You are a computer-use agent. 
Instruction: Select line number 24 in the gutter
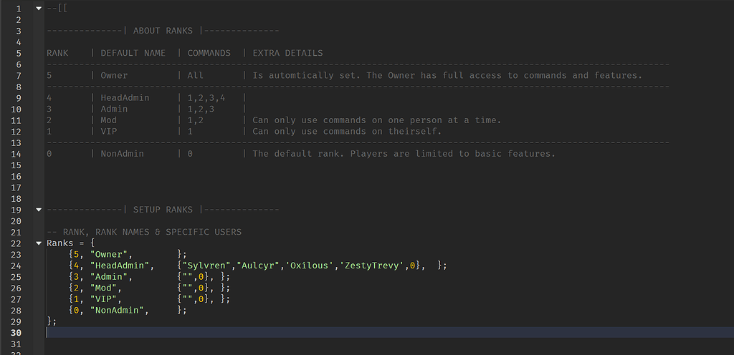(15, 266)
